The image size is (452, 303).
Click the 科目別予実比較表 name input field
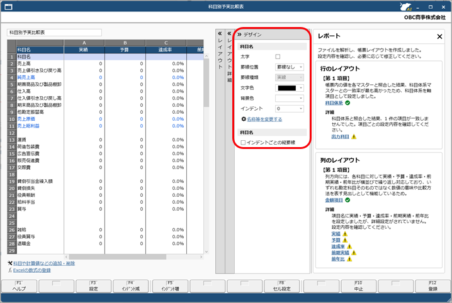click(54, 33)
